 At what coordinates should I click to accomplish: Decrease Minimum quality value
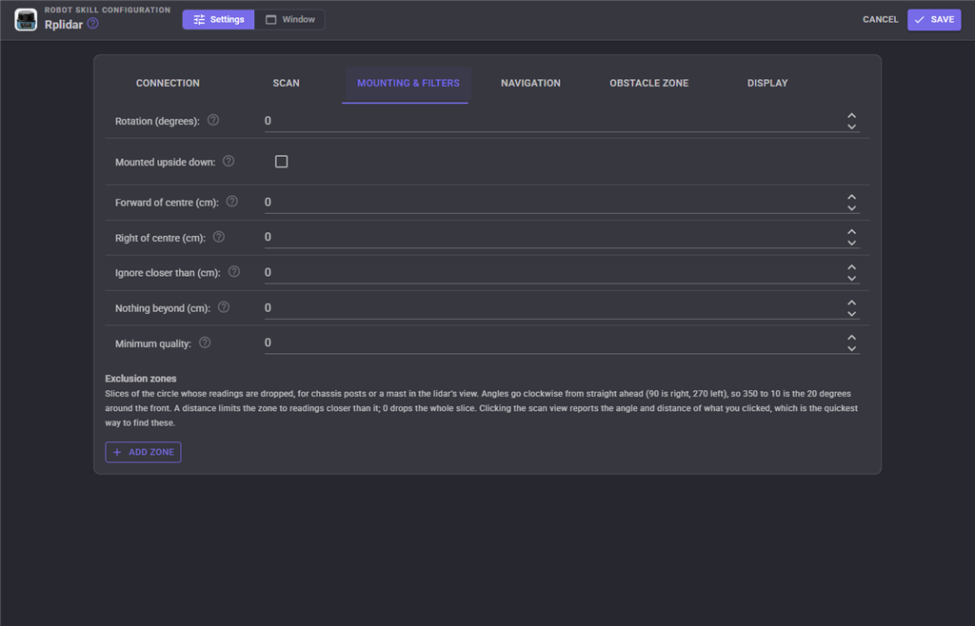tap(852, 348)
